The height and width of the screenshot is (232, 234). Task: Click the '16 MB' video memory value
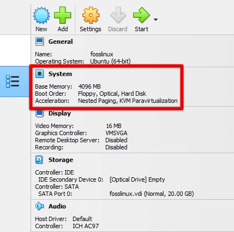(113, 126)
